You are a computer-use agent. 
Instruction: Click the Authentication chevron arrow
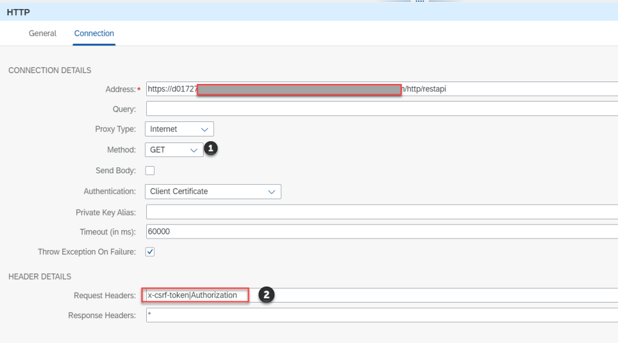(271, 191)
